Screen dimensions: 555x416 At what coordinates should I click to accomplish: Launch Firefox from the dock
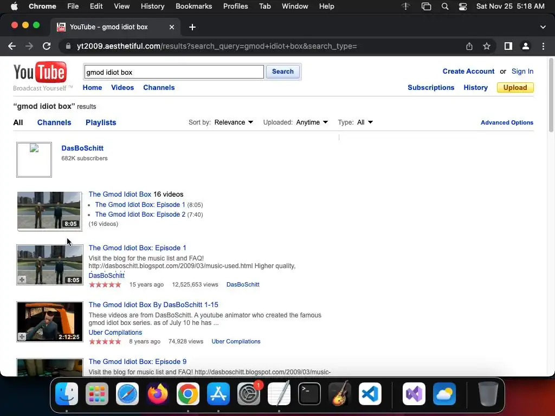pyautogui.click(x=158, y=394)
